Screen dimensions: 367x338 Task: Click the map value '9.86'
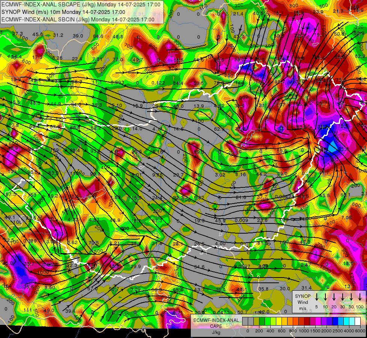tap(157, 175)
